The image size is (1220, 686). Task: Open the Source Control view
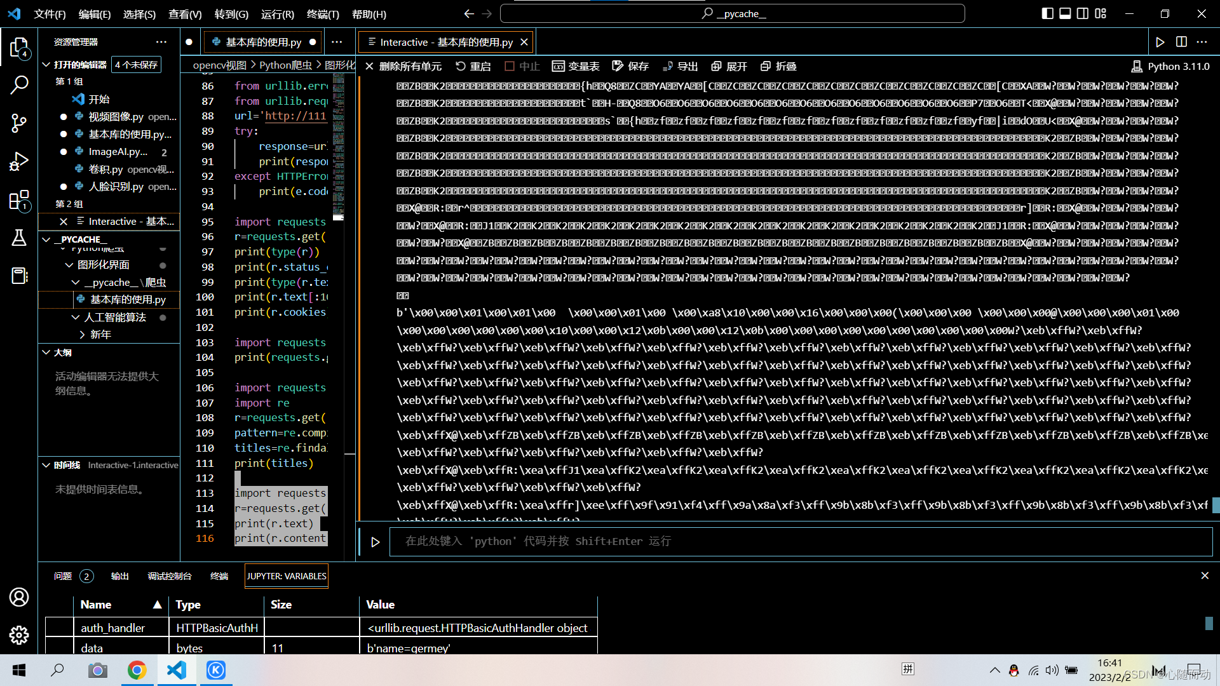pyautogui.click(x=19, y=123)
